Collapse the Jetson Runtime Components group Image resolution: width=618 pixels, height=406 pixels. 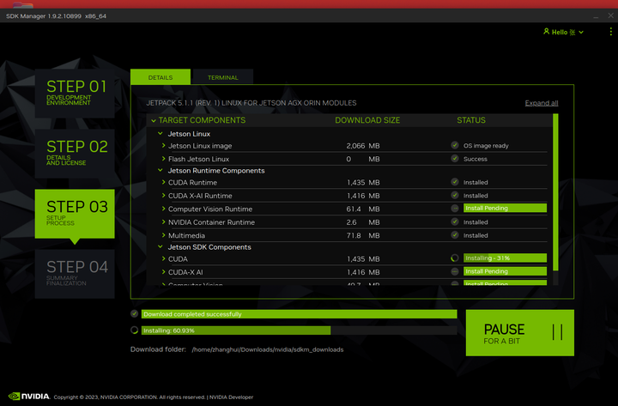(x=161, y=170)
